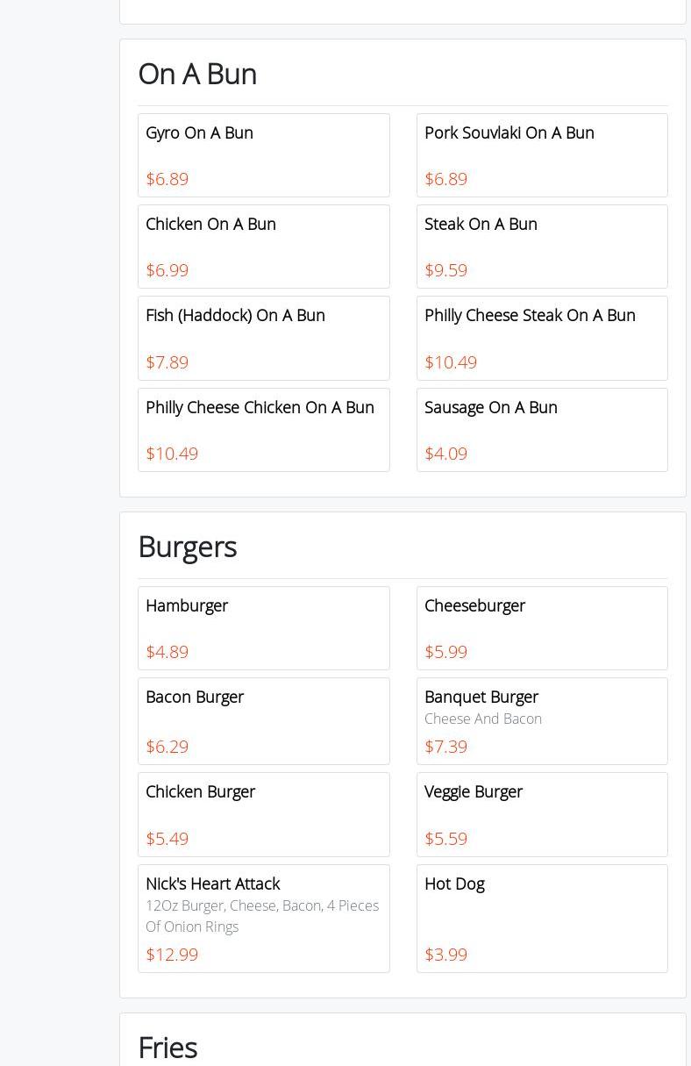This screenshot has height=1066, width=691.
Task: Pick Philly Cheese Steak On A Bun
Action: pos(542,338)
